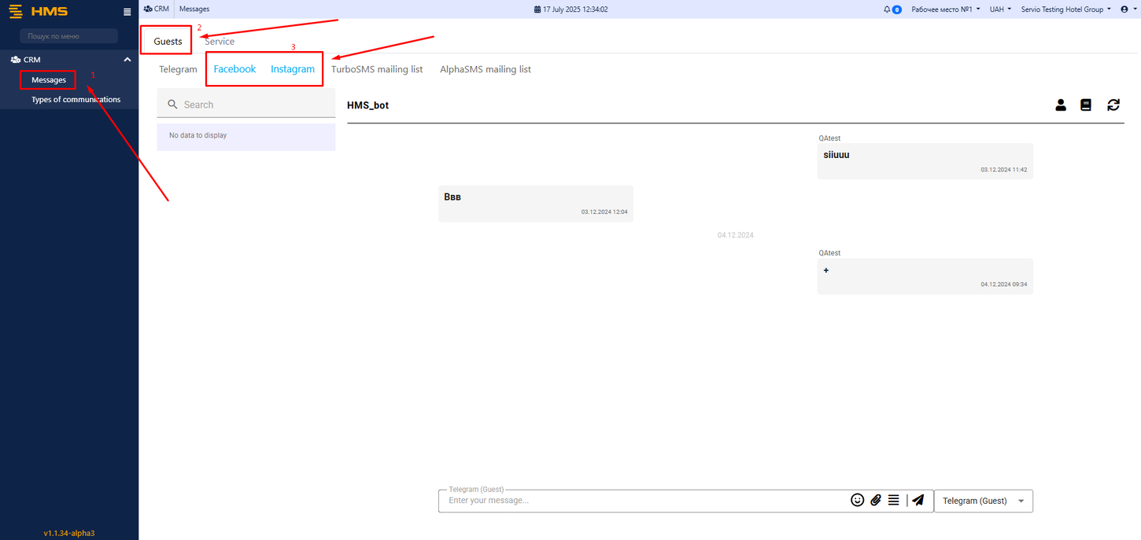Viewport: 1141px width, 540px height.
Task: Refresh the conversation with the sync icon
Action: 1113,105
